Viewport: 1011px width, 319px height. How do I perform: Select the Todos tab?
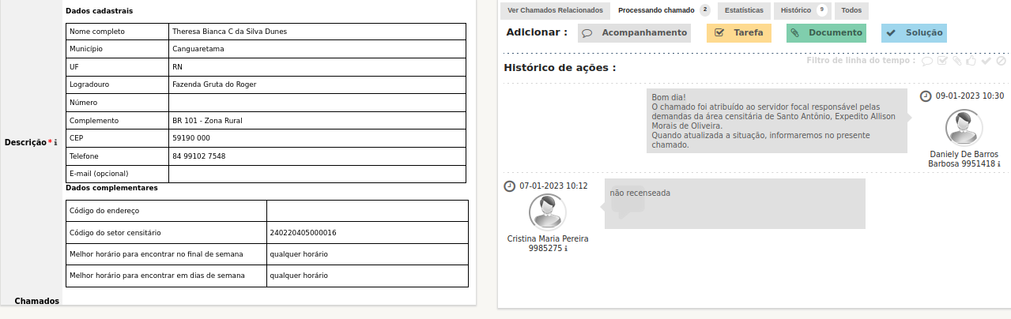[x=851, y=11]
